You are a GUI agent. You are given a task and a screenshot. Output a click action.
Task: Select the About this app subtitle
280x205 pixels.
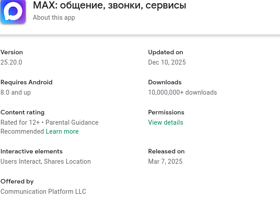coord(54,17)
